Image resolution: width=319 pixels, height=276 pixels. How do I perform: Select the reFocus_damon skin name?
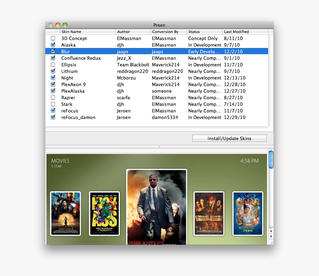(78, 117)
